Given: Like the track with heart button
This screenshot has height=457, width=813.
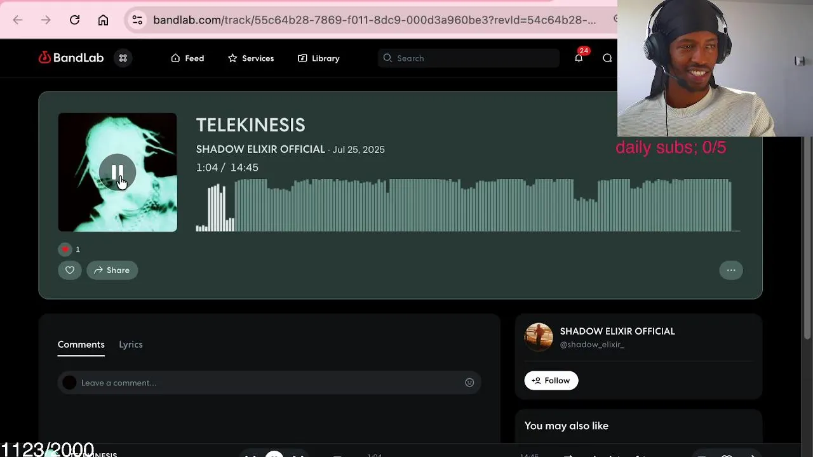Looking at the screenshot, I should [70, 270].
